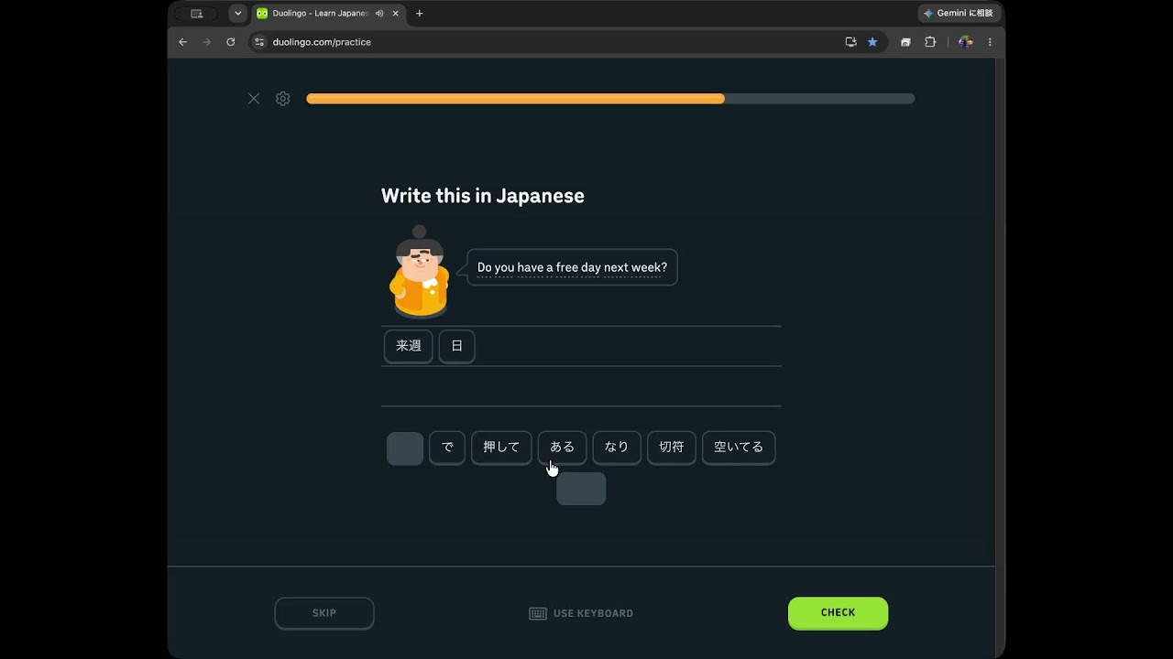The height and width of the screenshot is (659, 1173).
Task: Bookmark this page with the star icon
Action: pos(872,42)
